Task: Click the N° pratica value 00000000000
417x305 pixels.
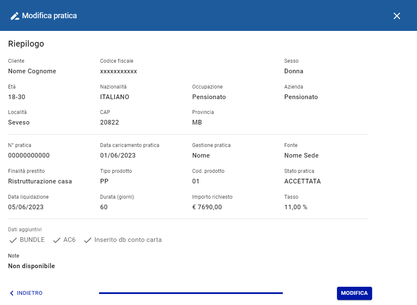Action: point(29,155)
